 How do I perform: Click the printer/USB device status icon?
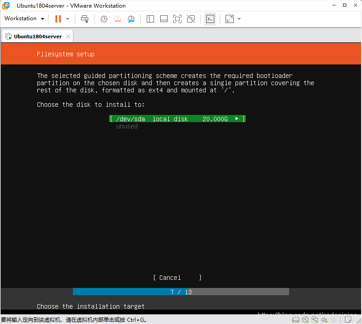334,320
